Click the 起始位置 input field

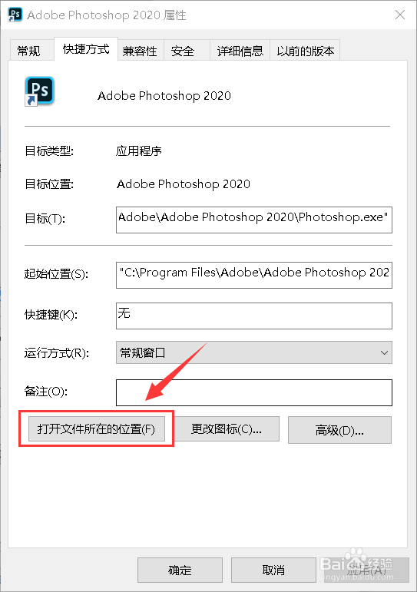(x=254, y=275)
